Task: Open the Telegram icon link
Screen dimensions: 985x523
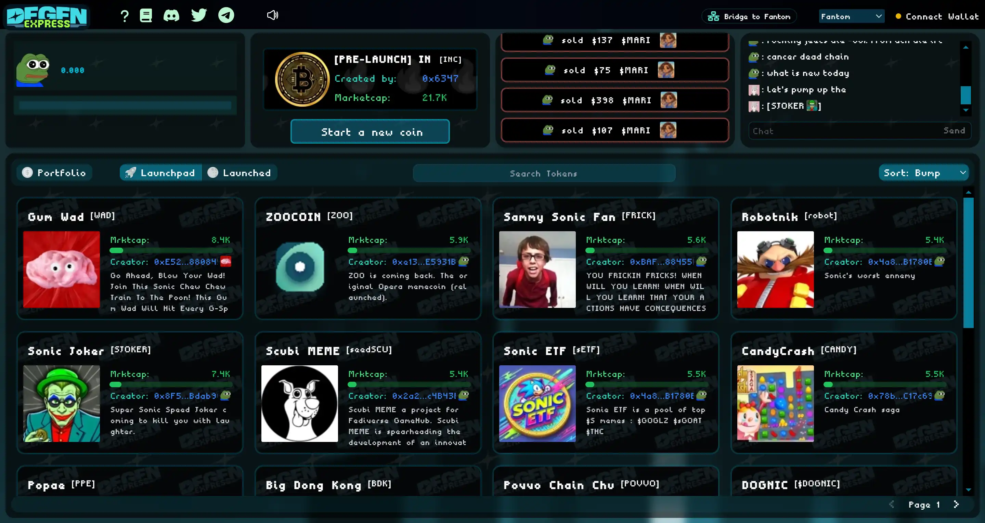Action: [x=226, y=15]
